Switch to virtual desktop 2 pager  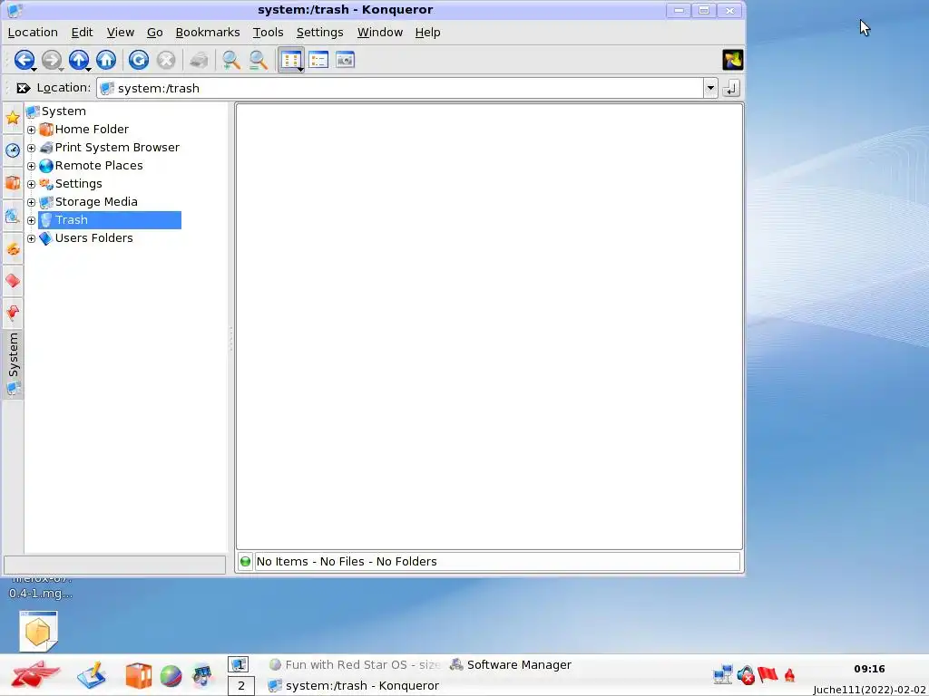pos(241,687)
